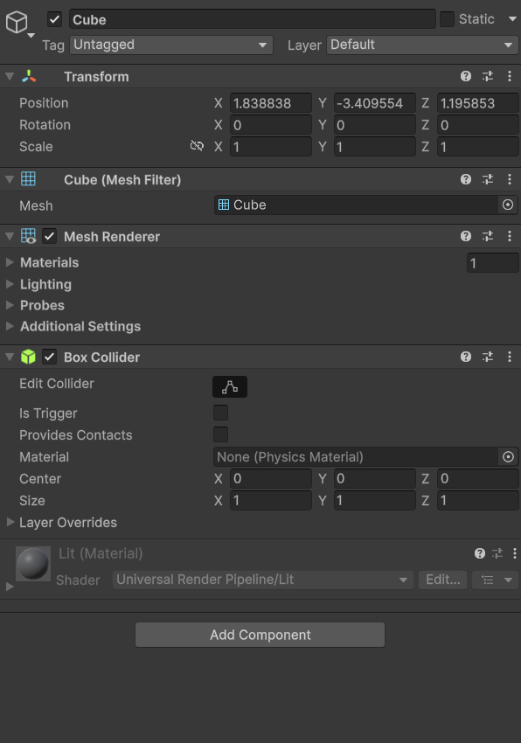Open the Layer dropdown showing Default

pyautogui.click(x=422, y=45)
